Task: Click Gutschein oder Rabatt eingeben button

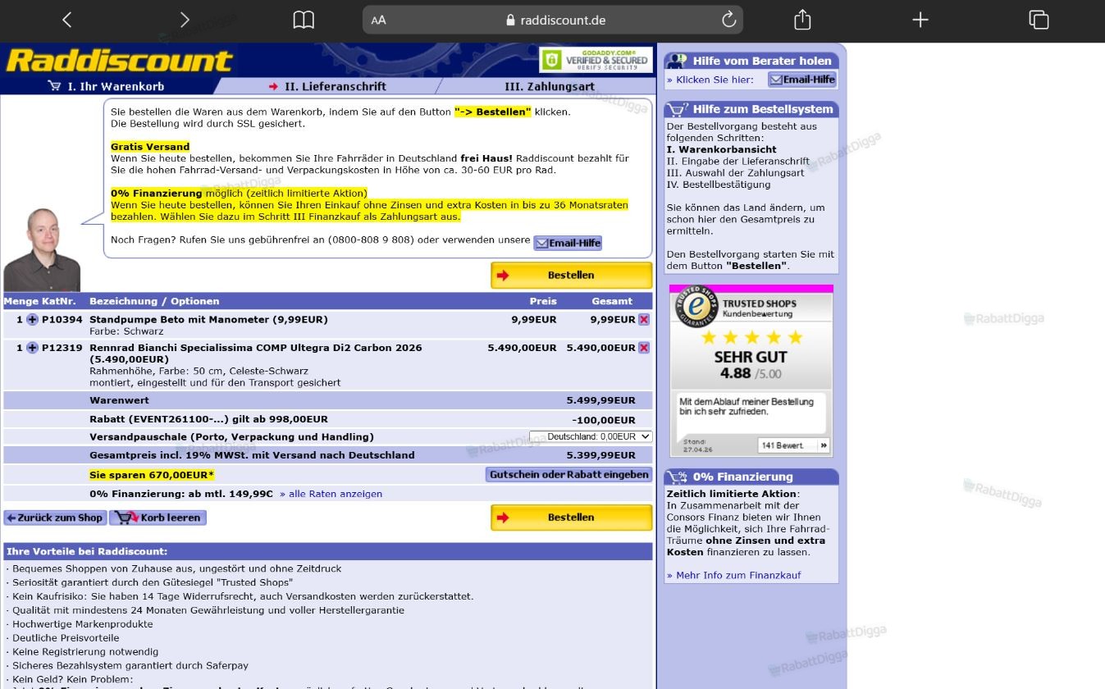Action: pyautogui.click(x=569, y=474)
